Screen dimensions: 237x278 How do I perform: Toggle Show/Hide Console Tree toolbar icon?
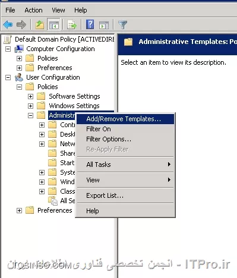click(53, 25)
